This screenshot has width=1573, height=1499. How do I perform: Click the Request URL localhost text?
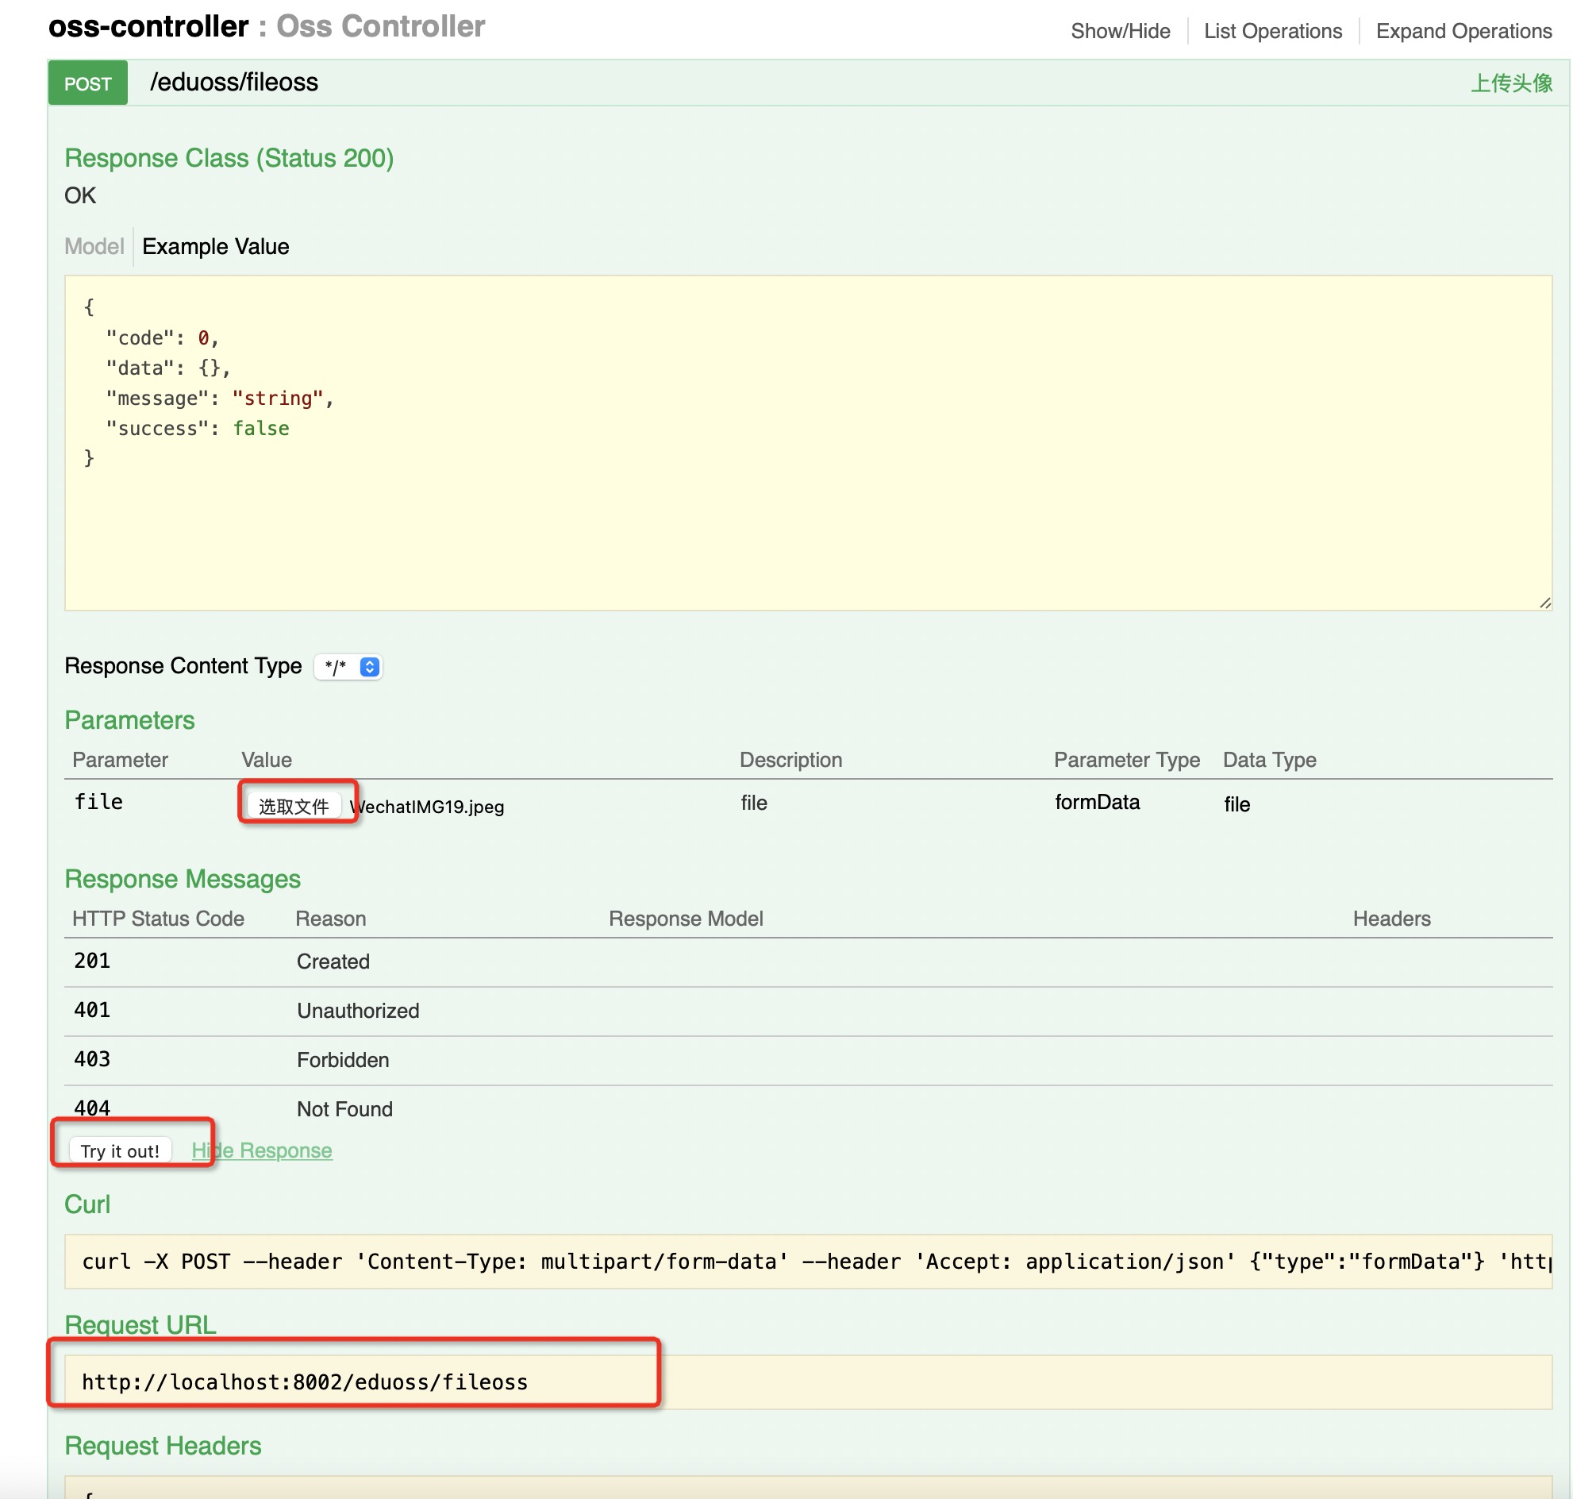[305, 1381]
